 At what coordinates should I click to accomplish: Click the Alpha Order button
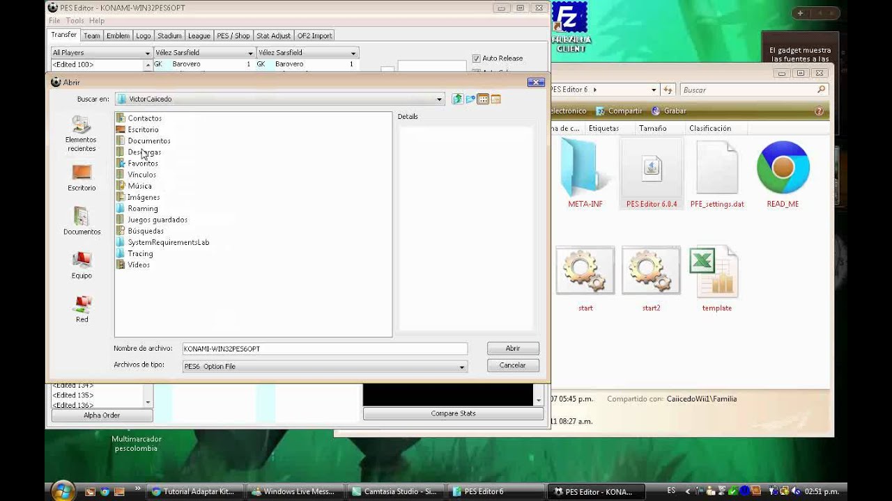[x=102, y=415]
